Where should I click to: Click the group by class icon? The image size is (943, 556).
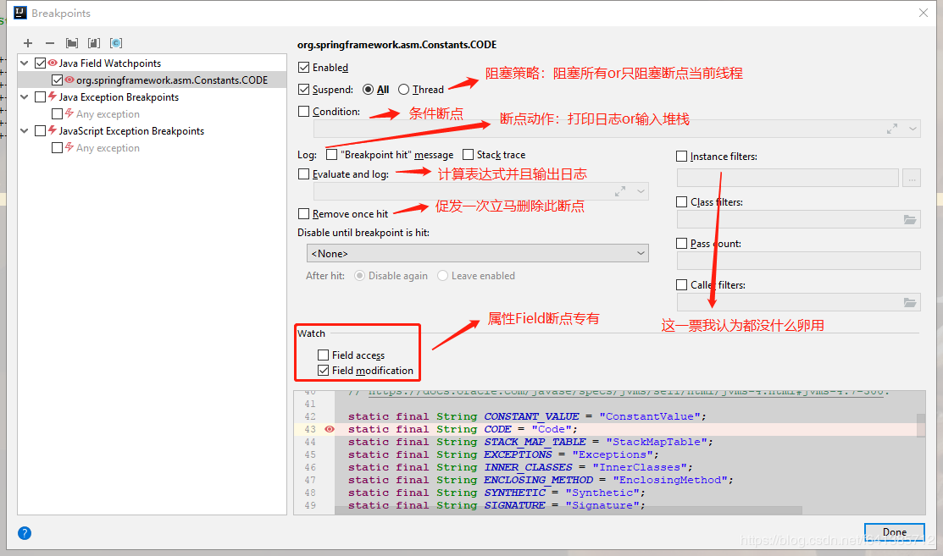(116, 43)
